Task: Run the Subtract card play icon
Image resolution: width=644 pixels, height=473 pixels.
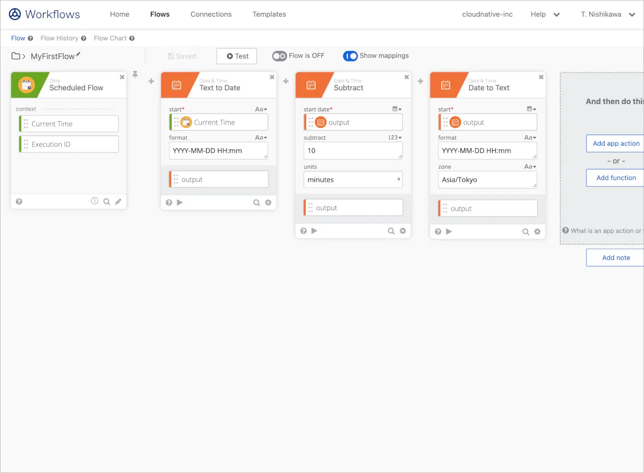Action: (x=314, y=231)
